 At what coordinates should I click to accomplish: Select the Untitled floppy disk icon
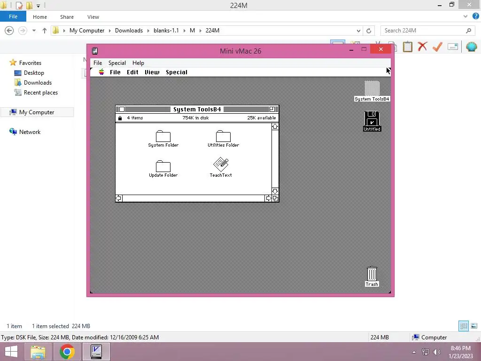(372, 118)
